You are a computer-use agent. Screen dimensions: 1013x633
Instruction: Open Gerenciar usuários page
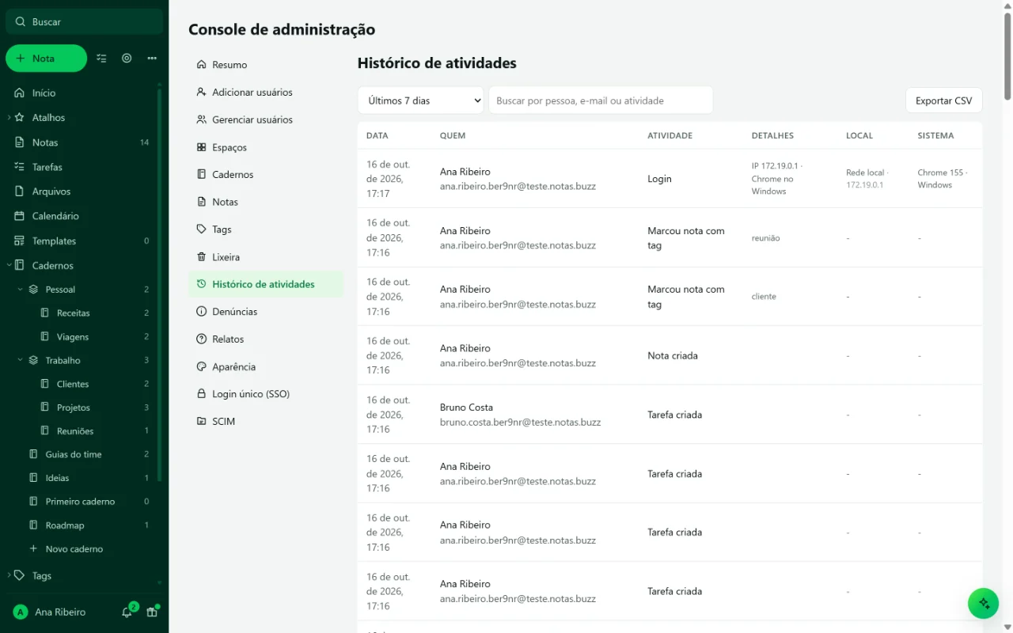tap(266, 119)
